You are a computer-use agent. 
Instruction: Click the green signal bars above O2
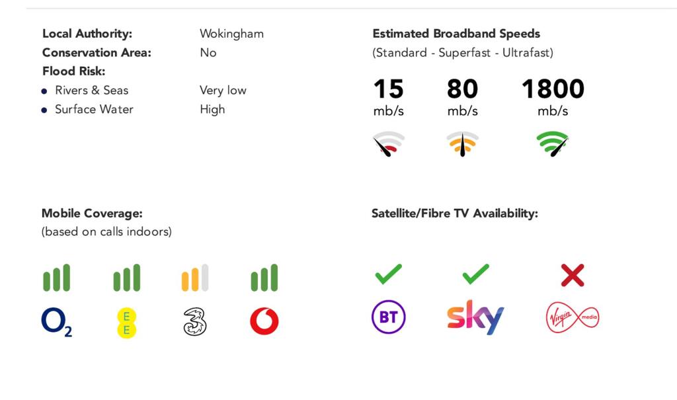[57, 278]
